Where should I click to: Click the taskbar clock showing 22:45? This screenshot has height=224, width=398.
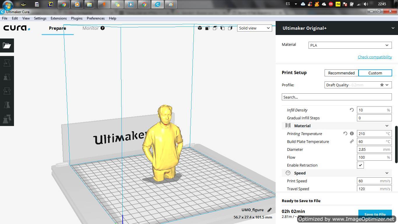coord(382,4)
